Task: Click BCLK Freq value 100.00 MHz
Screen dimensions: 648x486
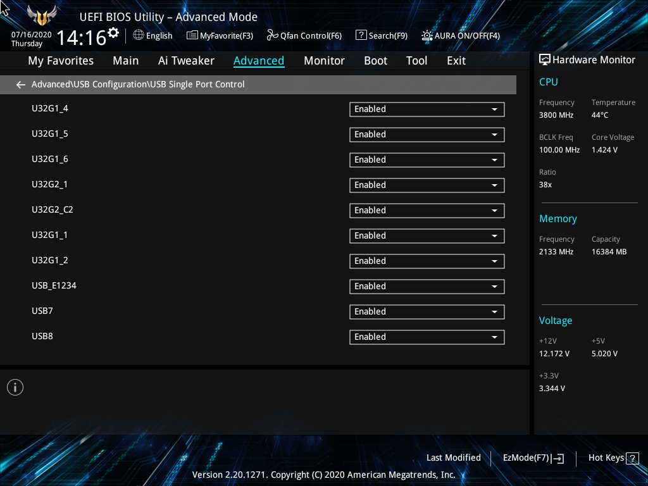Action: click(x=559, y=150)
